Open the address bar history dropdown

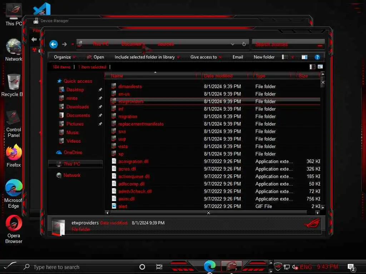point(232,44)
